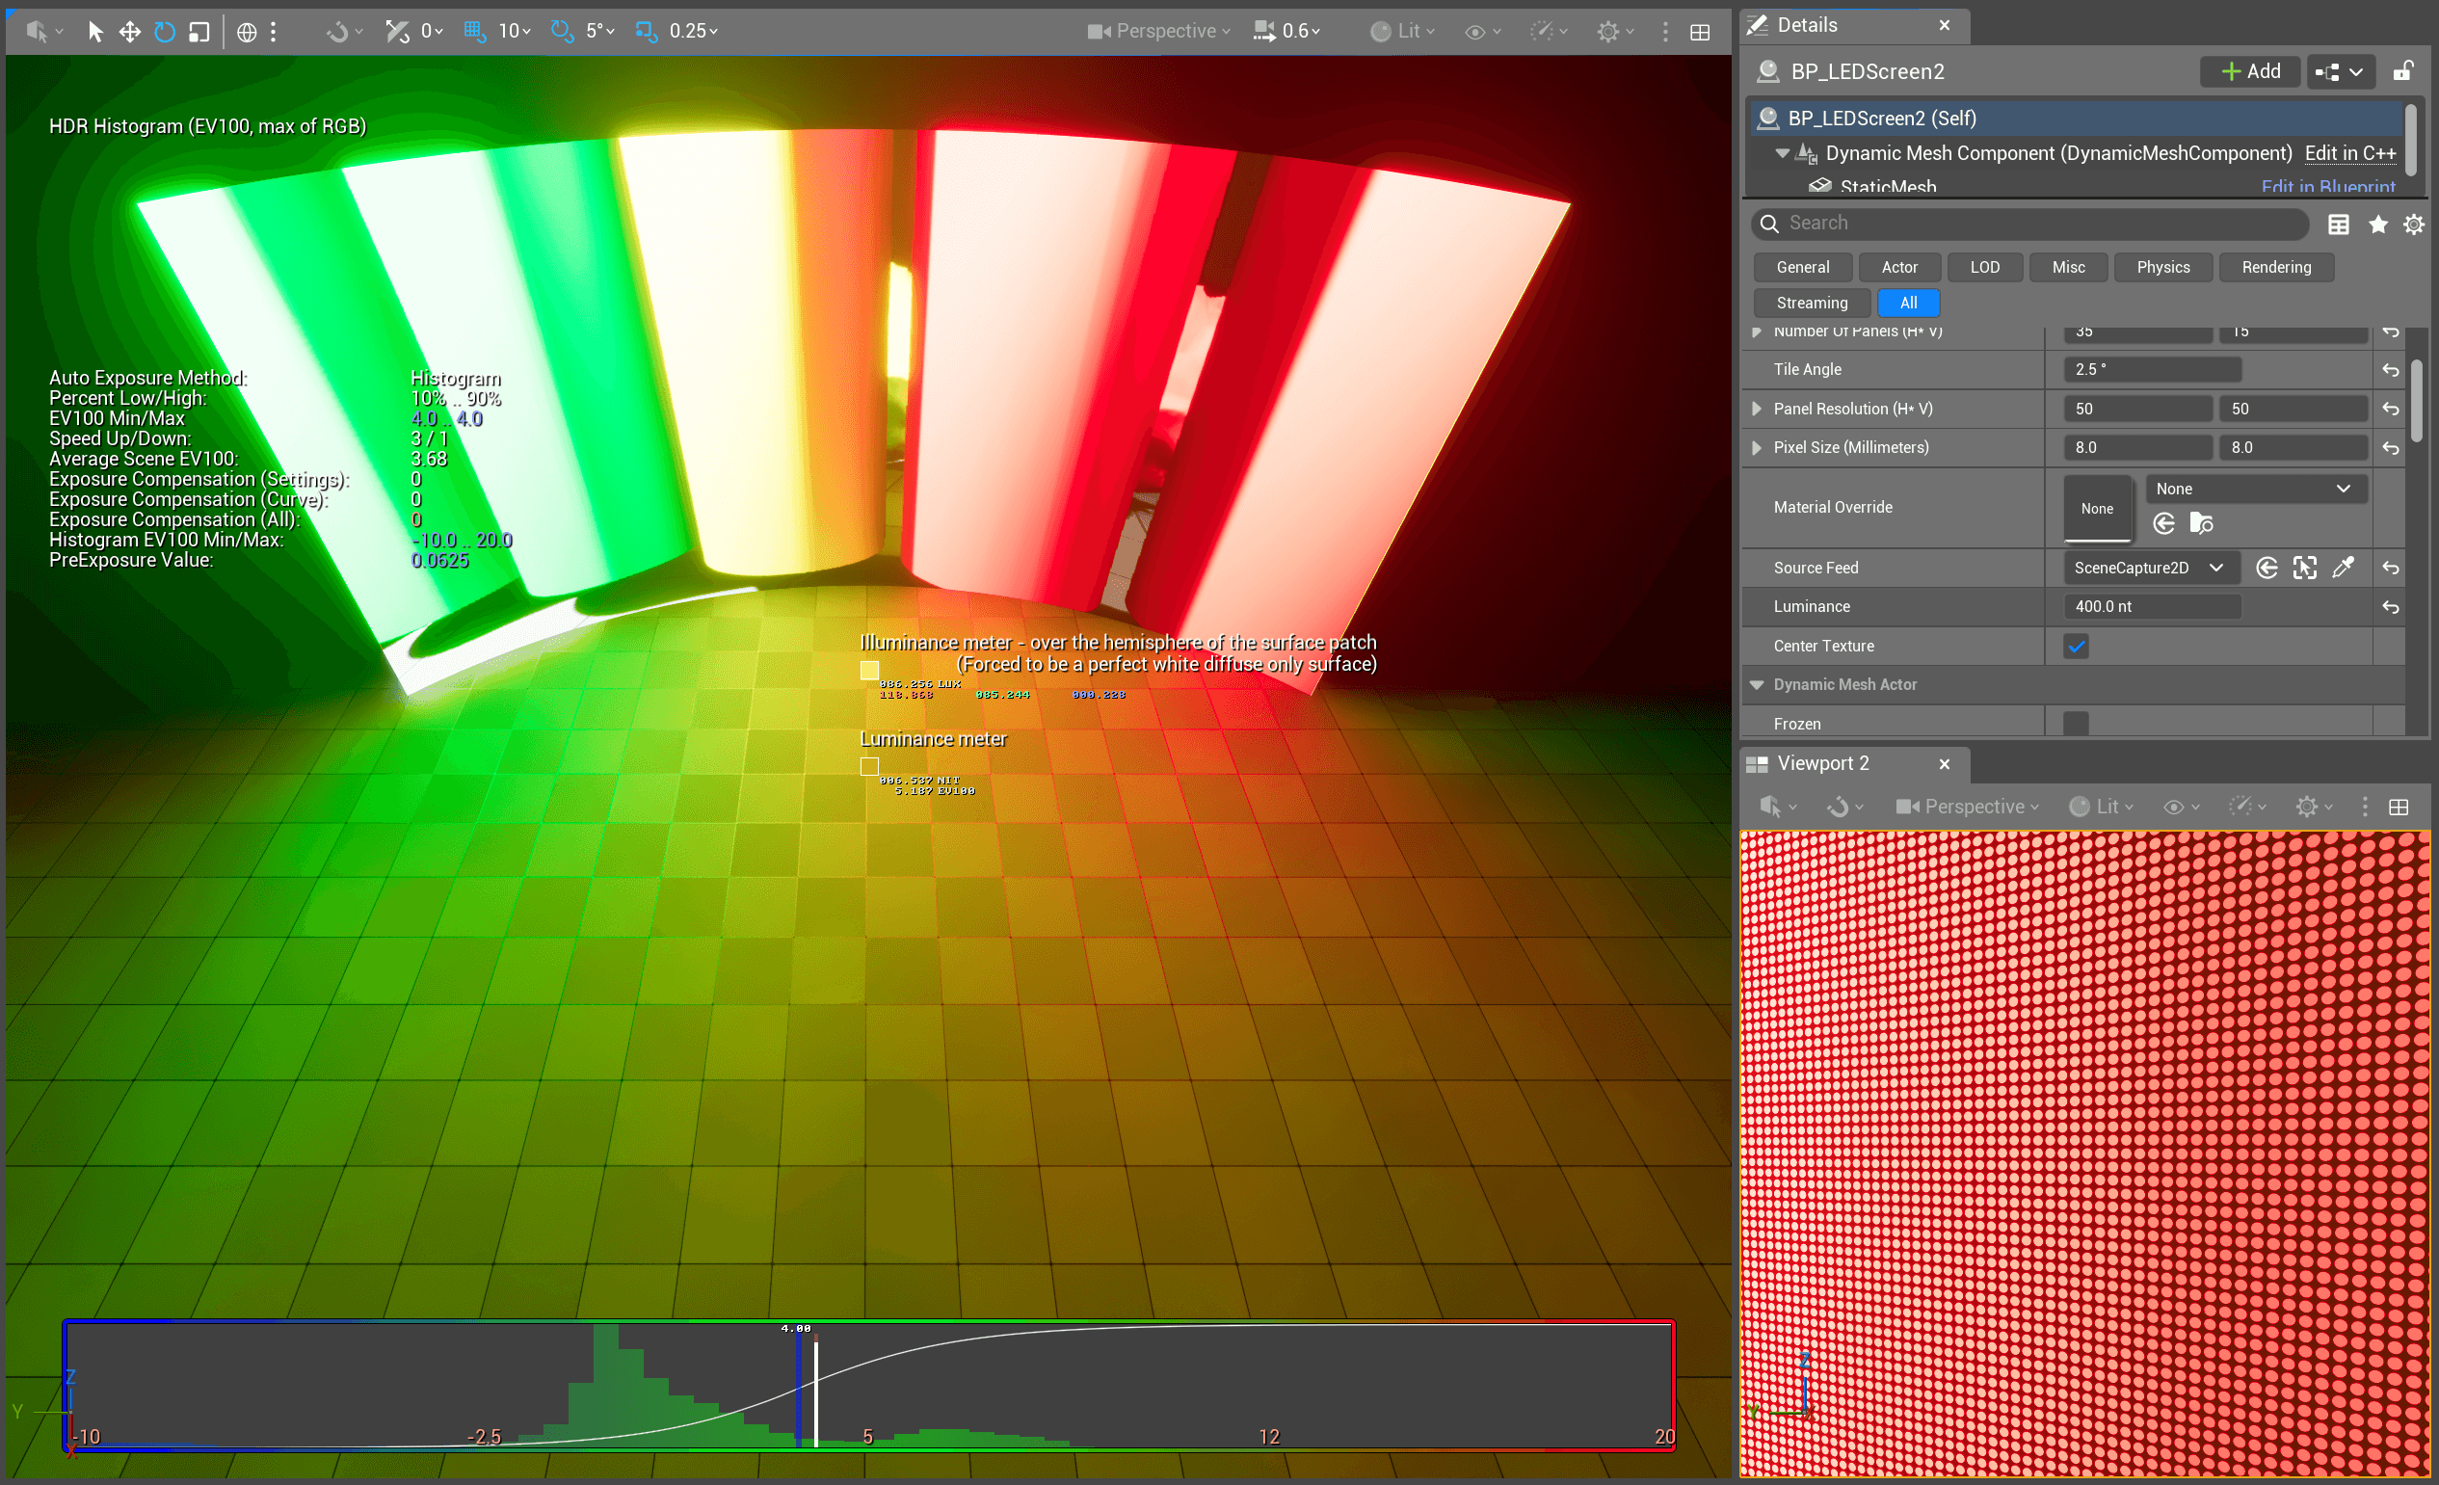Switch to the Rendering filter tab
Screen dimensions: 2439x1485
click(x=2276, y=267)
